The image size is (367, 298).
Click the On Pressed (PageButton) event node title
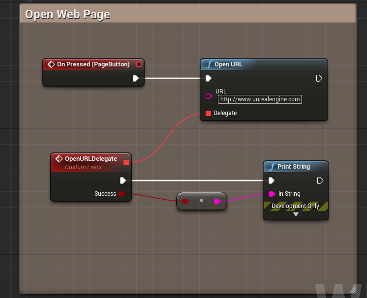[x=93, y=64]
